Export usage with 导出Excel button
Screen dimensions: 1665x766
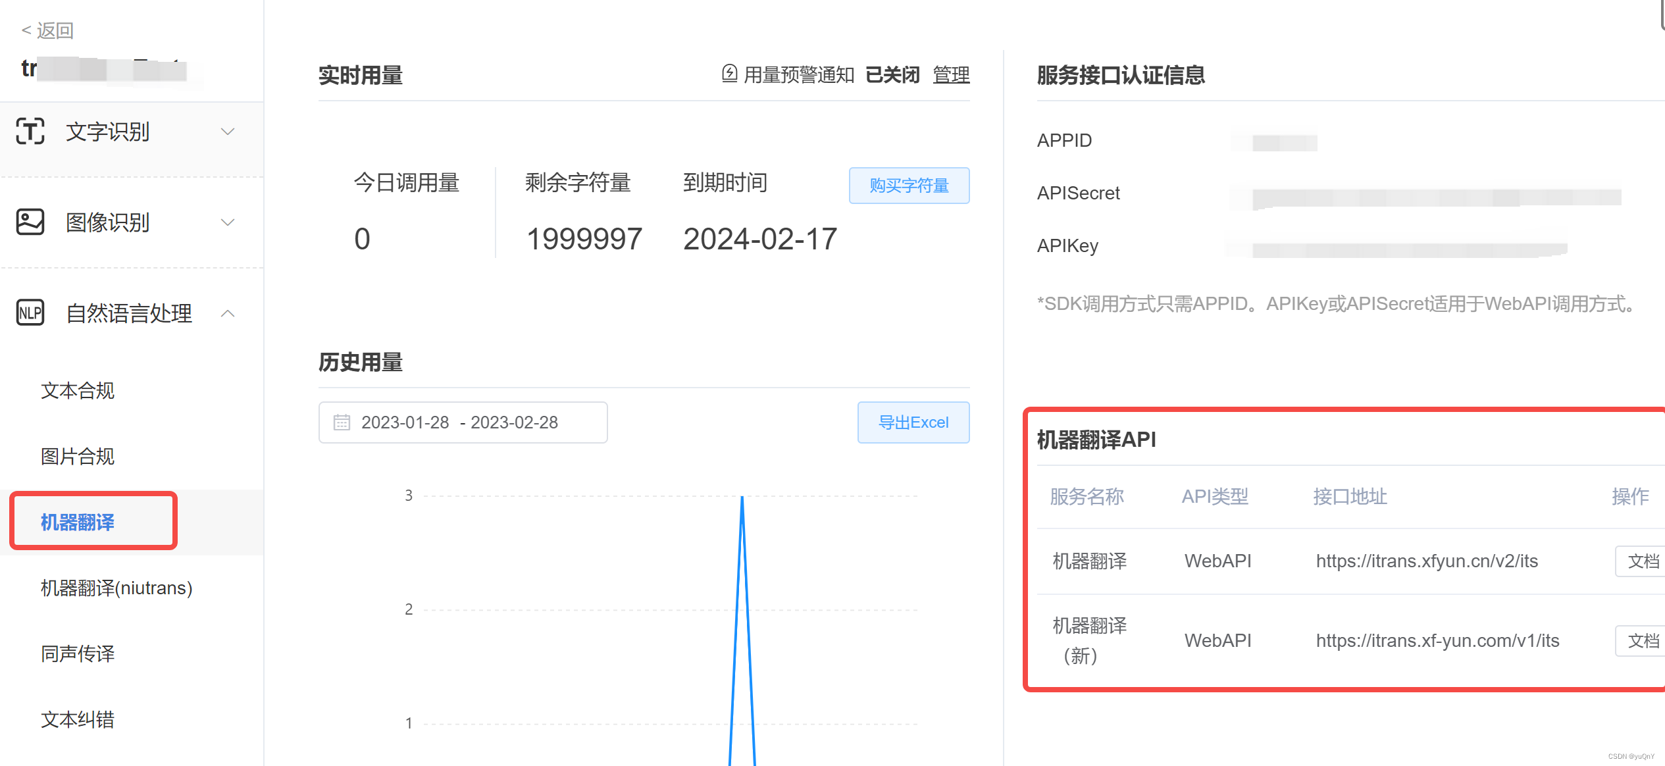point(913,422)
